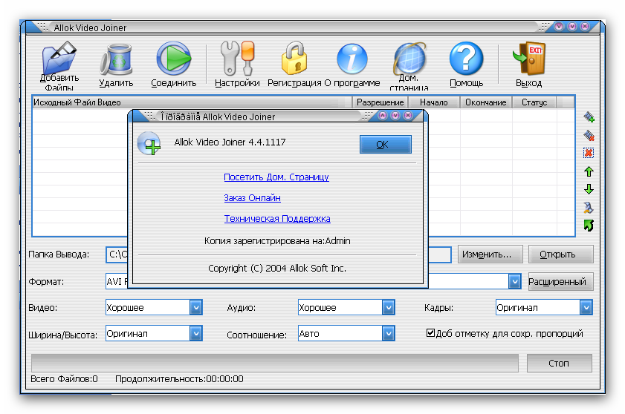Follow the Техническая Поддержка link

pyautogui.click(x=277, y=219)
